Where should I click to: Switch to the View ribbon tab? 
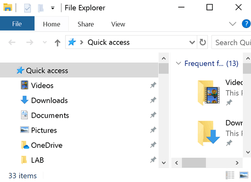coord(118,24)
